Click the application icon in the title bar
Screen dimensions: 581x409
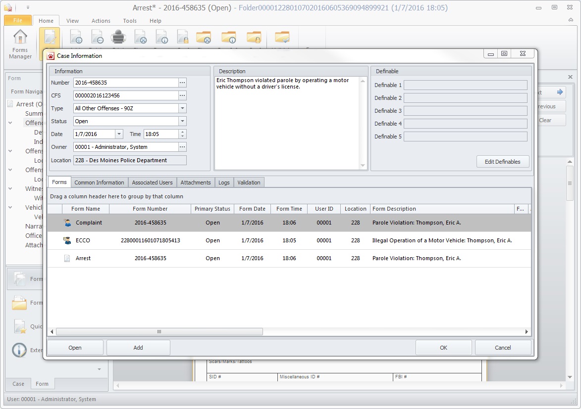point(8,7)
